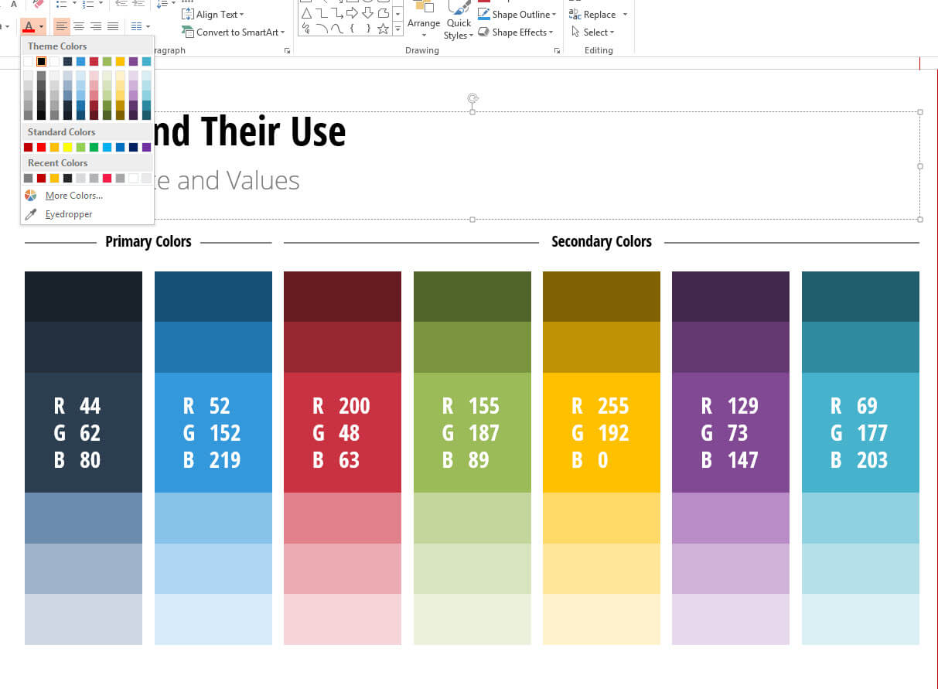Click Convert to SmartArt

tap(232, 32)
